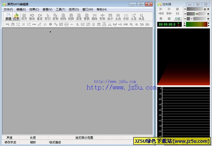Click minus button of the balance slider
This screenshot has width=212, height=146.
point(185,14)
